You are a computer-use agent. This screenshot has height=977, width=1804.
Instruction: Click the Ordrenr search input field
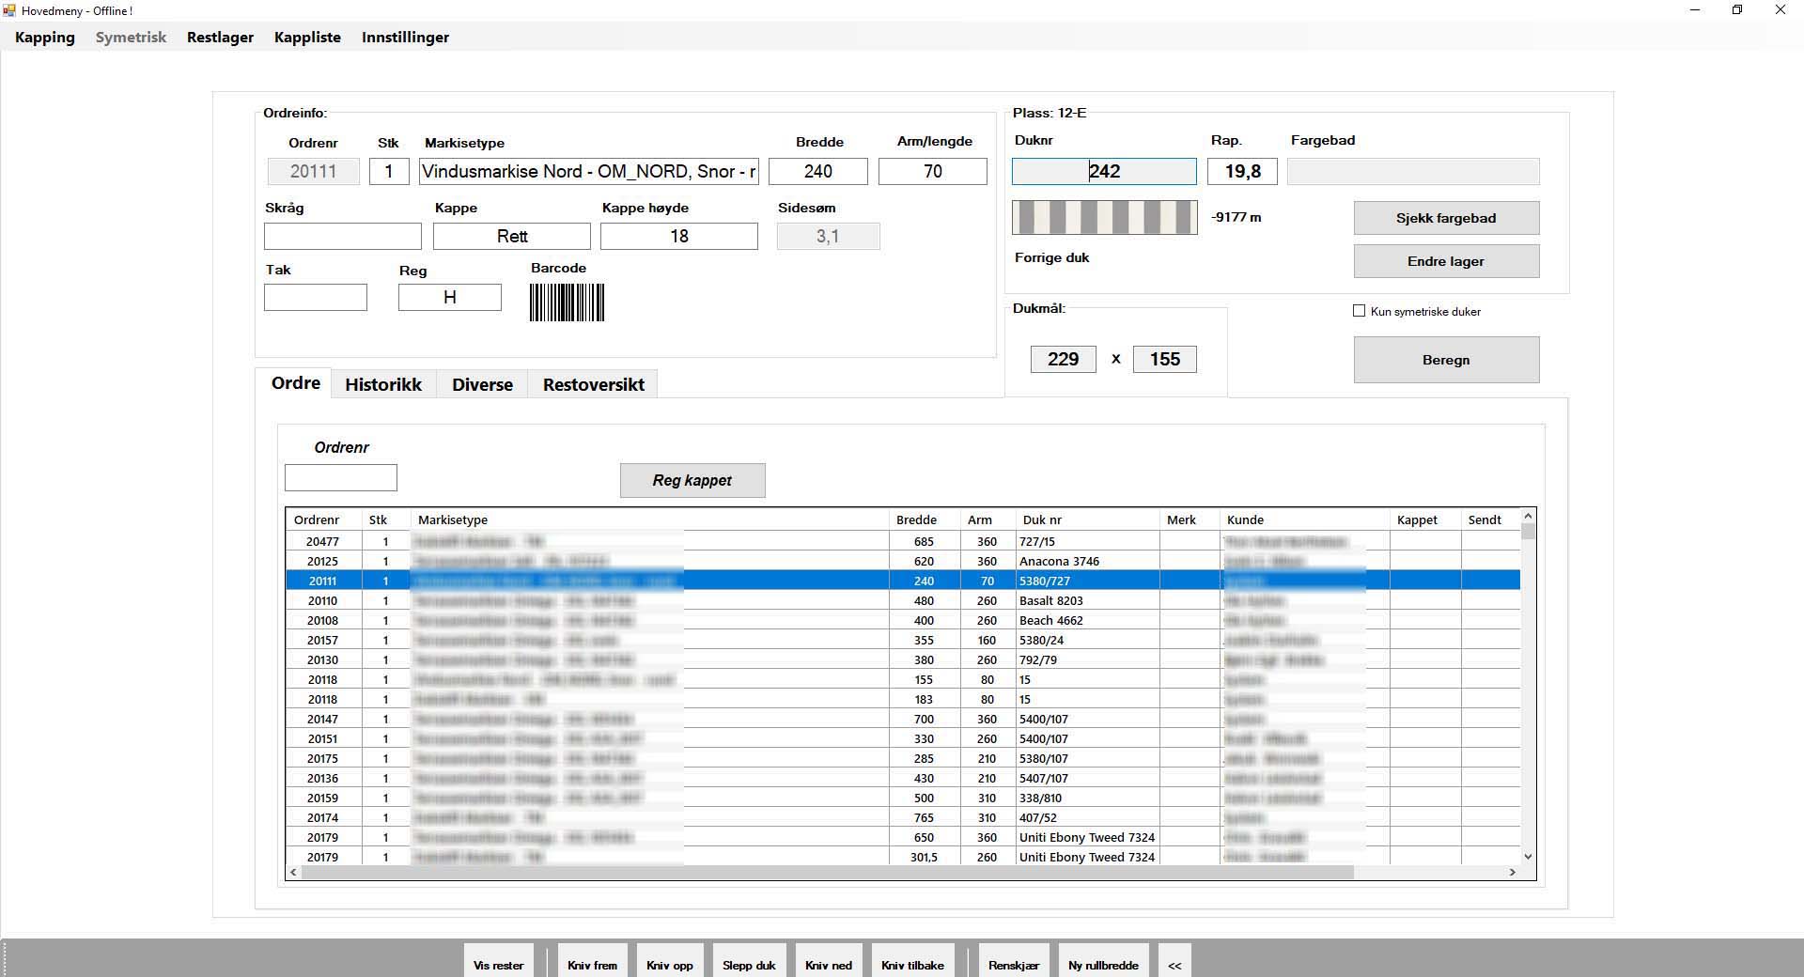point(340,477)
